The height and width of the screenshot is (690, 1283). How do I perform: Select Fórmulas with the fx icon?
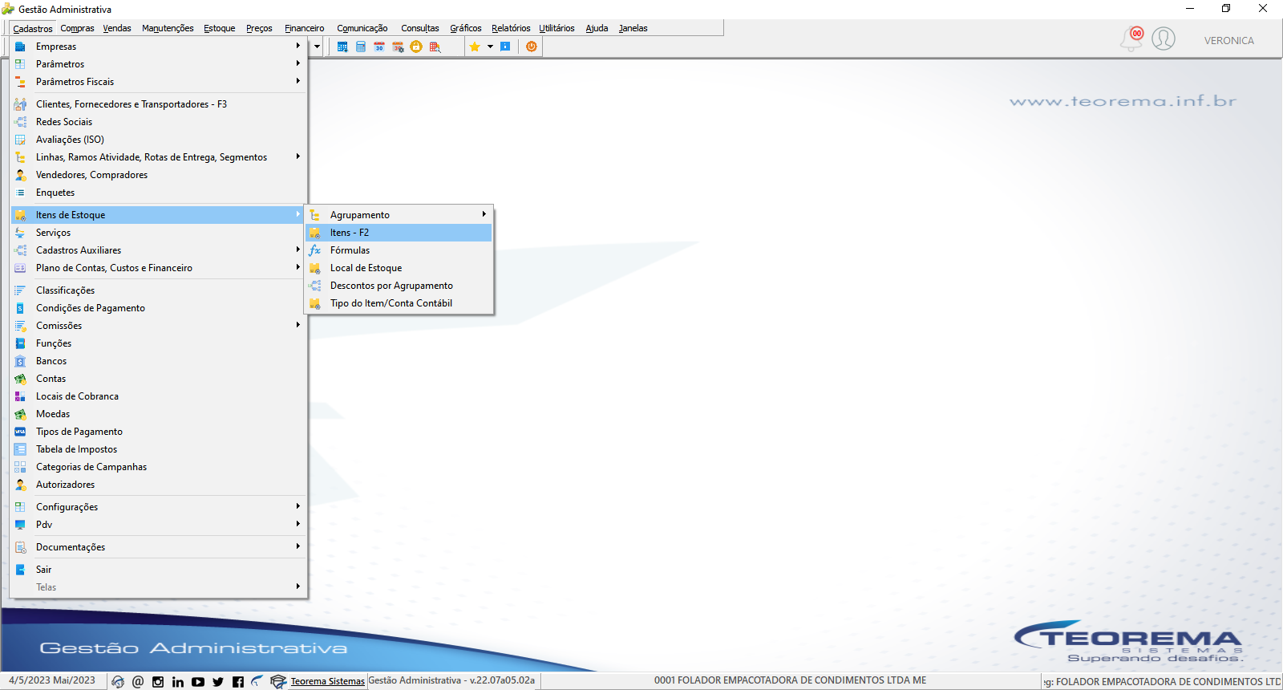point(399,250)
